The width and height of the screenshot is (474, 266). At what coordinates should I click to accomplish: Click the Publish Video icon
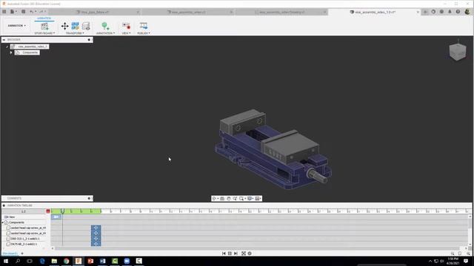coord(144,26)
